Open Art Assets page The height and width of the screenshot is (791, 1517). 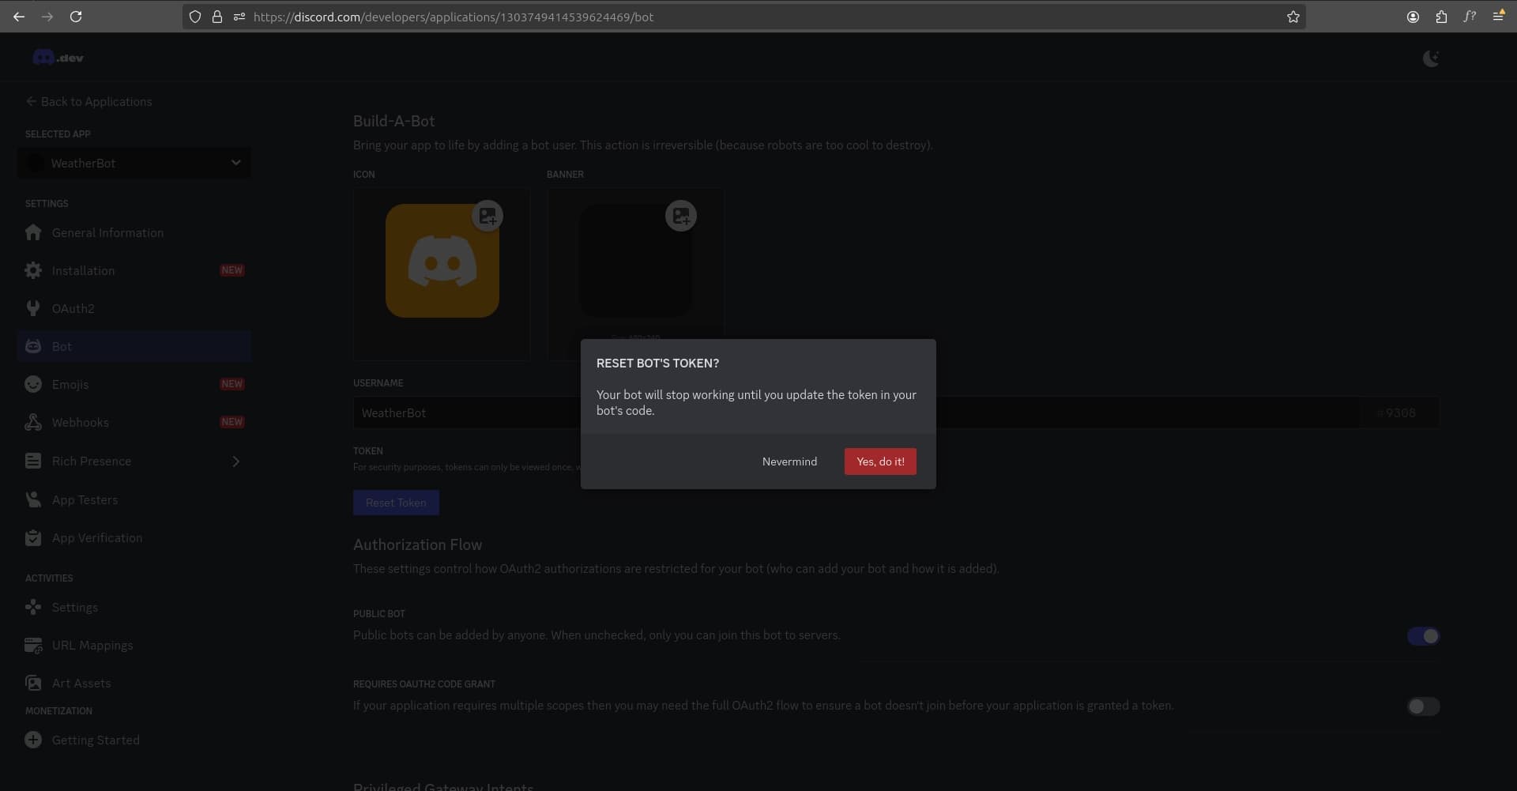pos(134,683)
